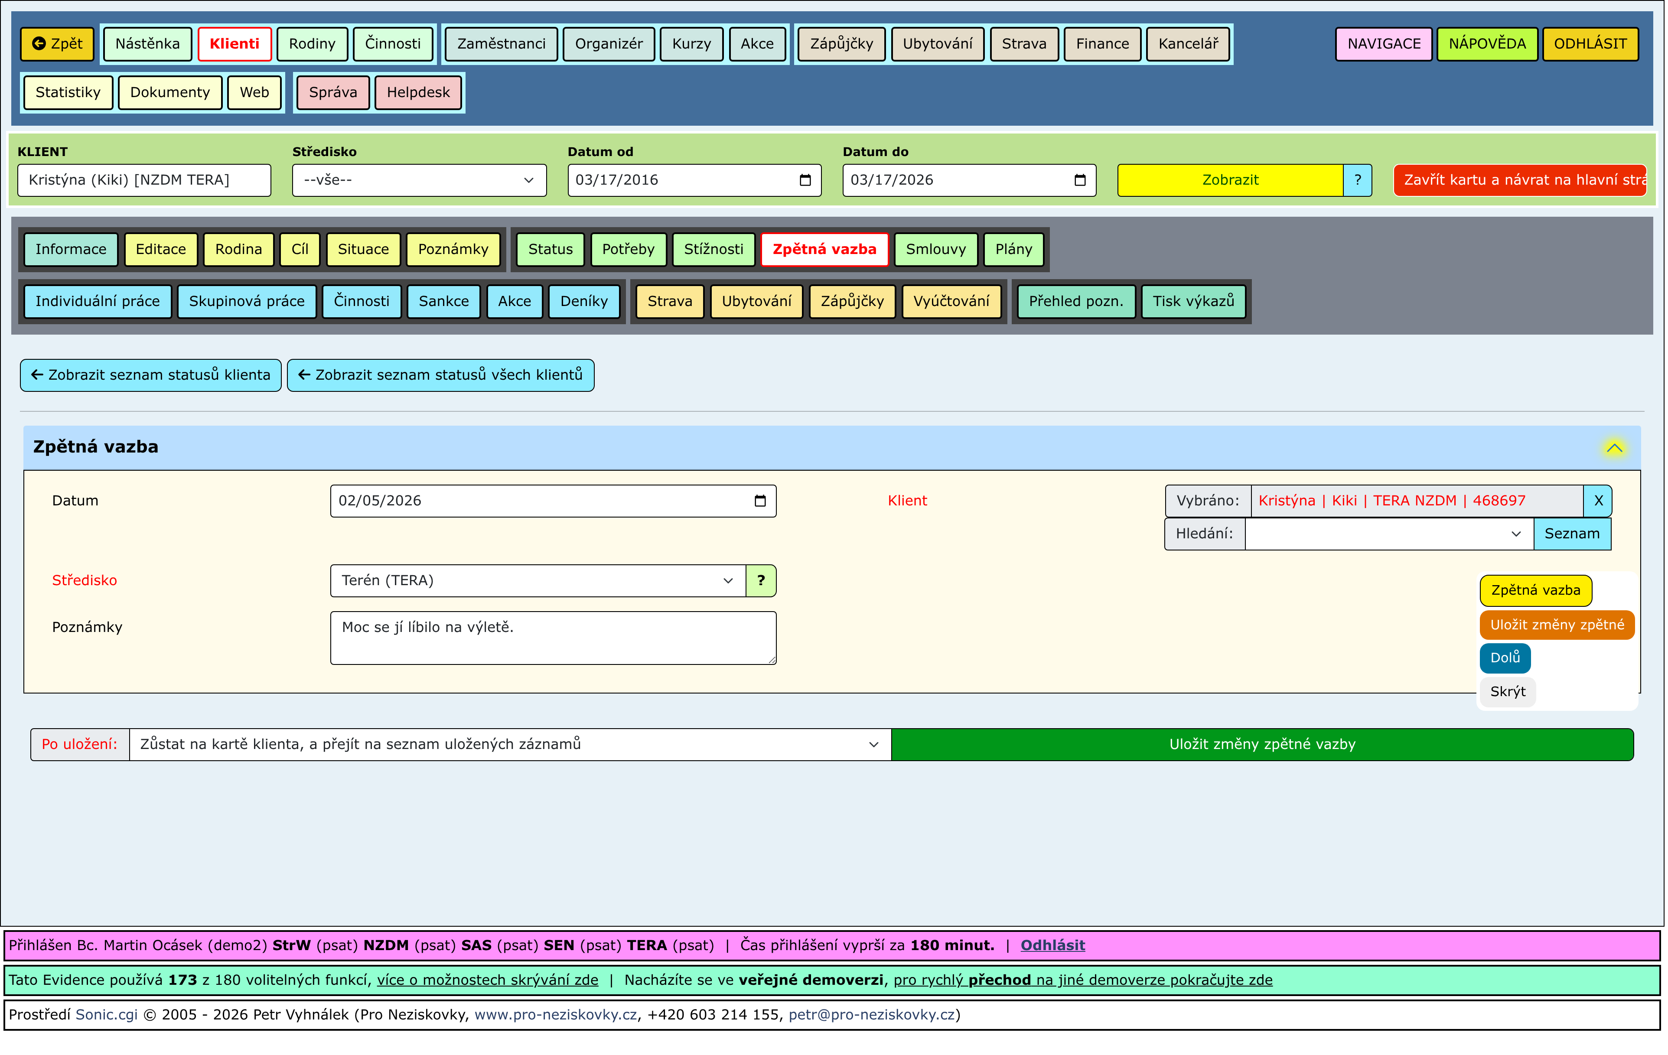Go back to client status list
The width and height of the screenshot is (1668, 1055).
pos(150,375)
